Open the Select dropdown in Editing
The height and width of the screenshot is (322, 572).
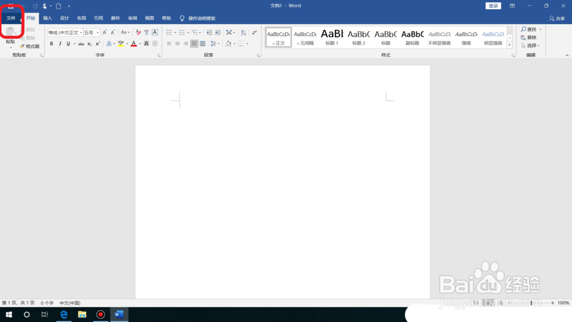point(530,46)
